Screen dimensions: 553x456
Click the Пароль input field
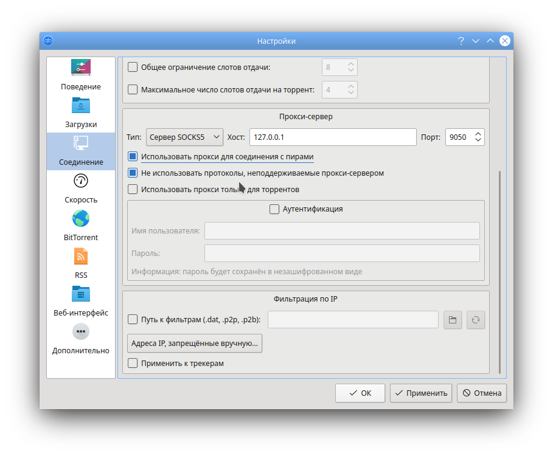point(342,254)
